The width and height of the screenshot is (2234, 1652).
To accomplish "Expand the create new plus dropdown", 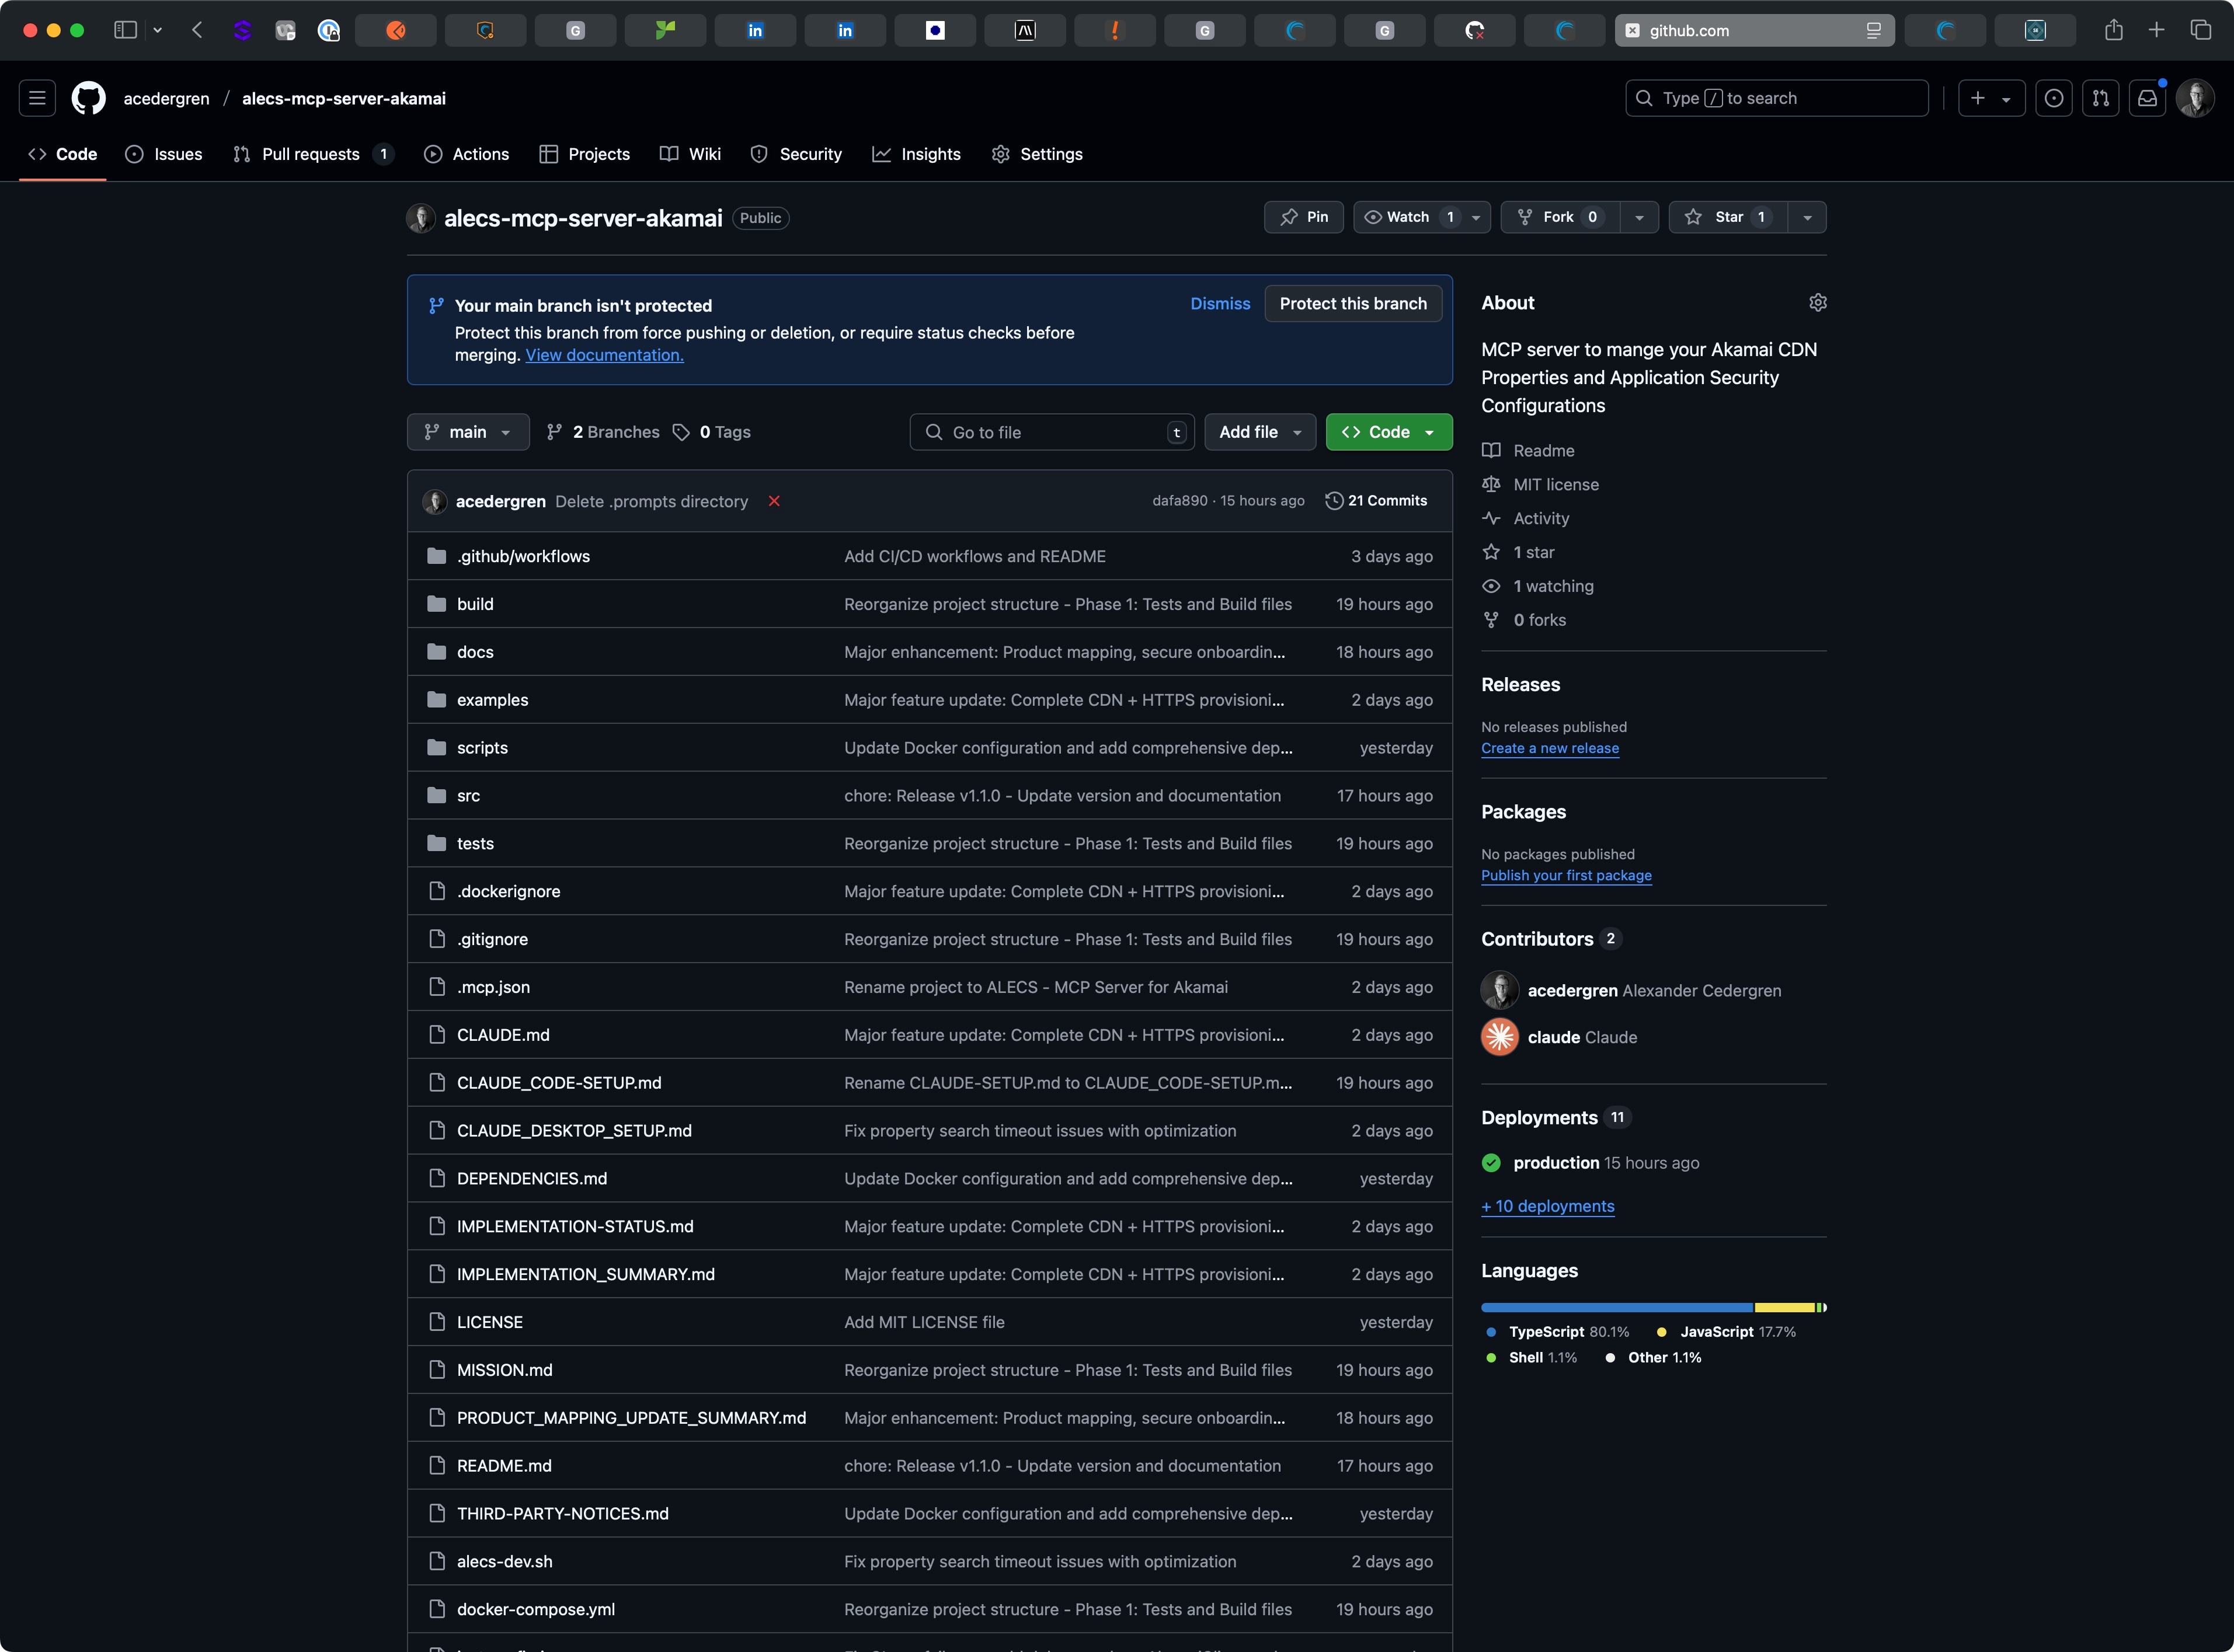I will point(1991,98).
